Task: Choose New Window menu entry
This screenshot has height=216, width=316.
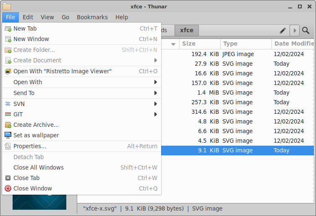Action: (81, 39)
